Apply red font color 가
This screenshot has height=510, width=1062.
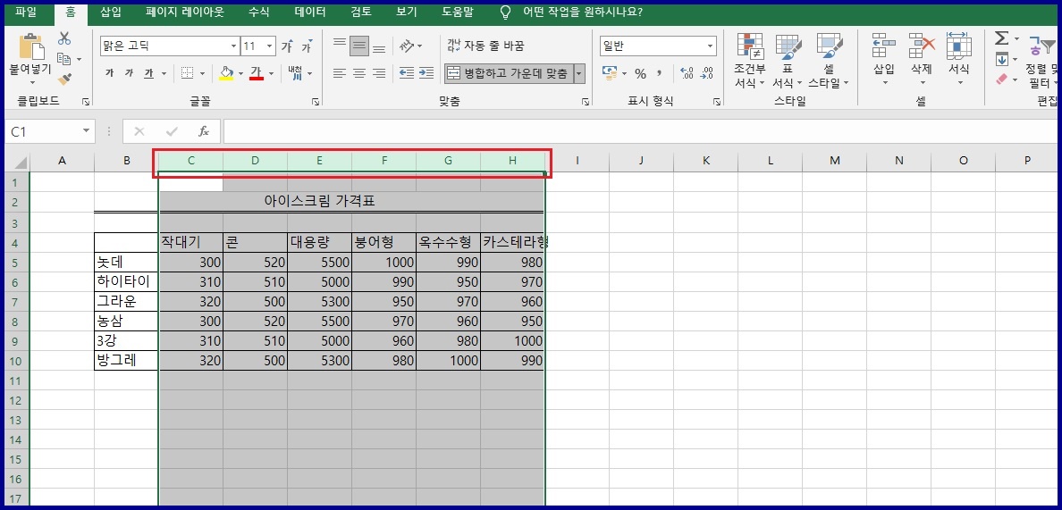pyautogui.click(x=256, y=73)
